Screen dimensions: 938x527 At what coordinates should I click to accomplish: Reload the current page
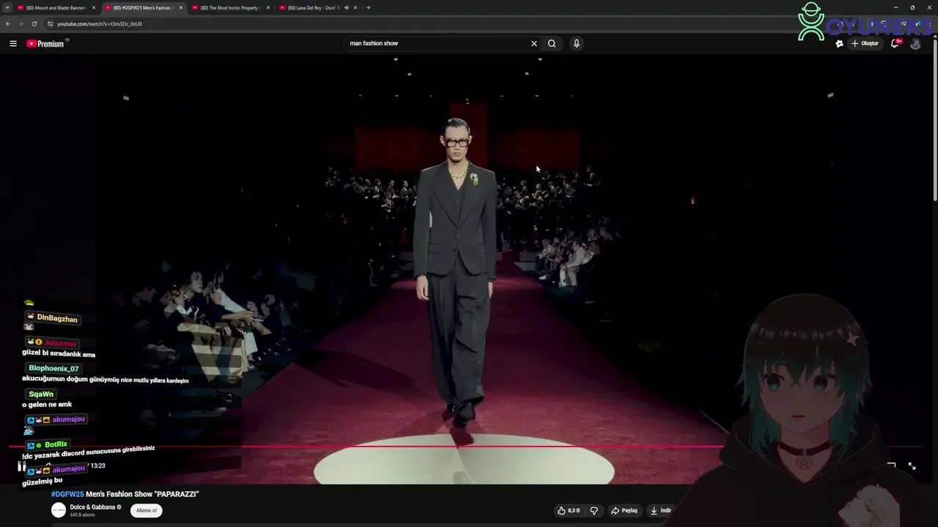click(34, 23)
